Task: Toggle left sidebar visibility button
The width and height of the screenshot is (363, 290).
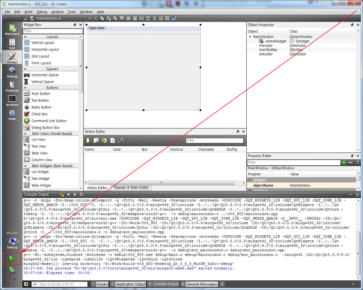Action: 27,284
